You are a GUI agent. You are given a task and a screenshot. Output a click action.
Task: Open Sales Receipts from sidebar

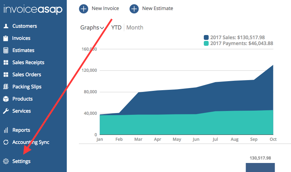click(x=28, y=62)
